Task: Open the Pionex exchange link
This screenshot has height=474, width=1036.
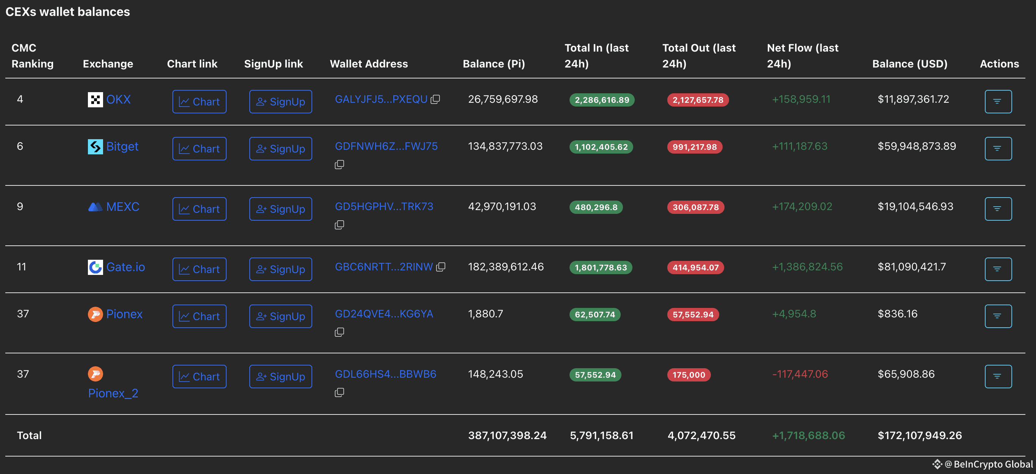Action: click(x=124, y=314)
